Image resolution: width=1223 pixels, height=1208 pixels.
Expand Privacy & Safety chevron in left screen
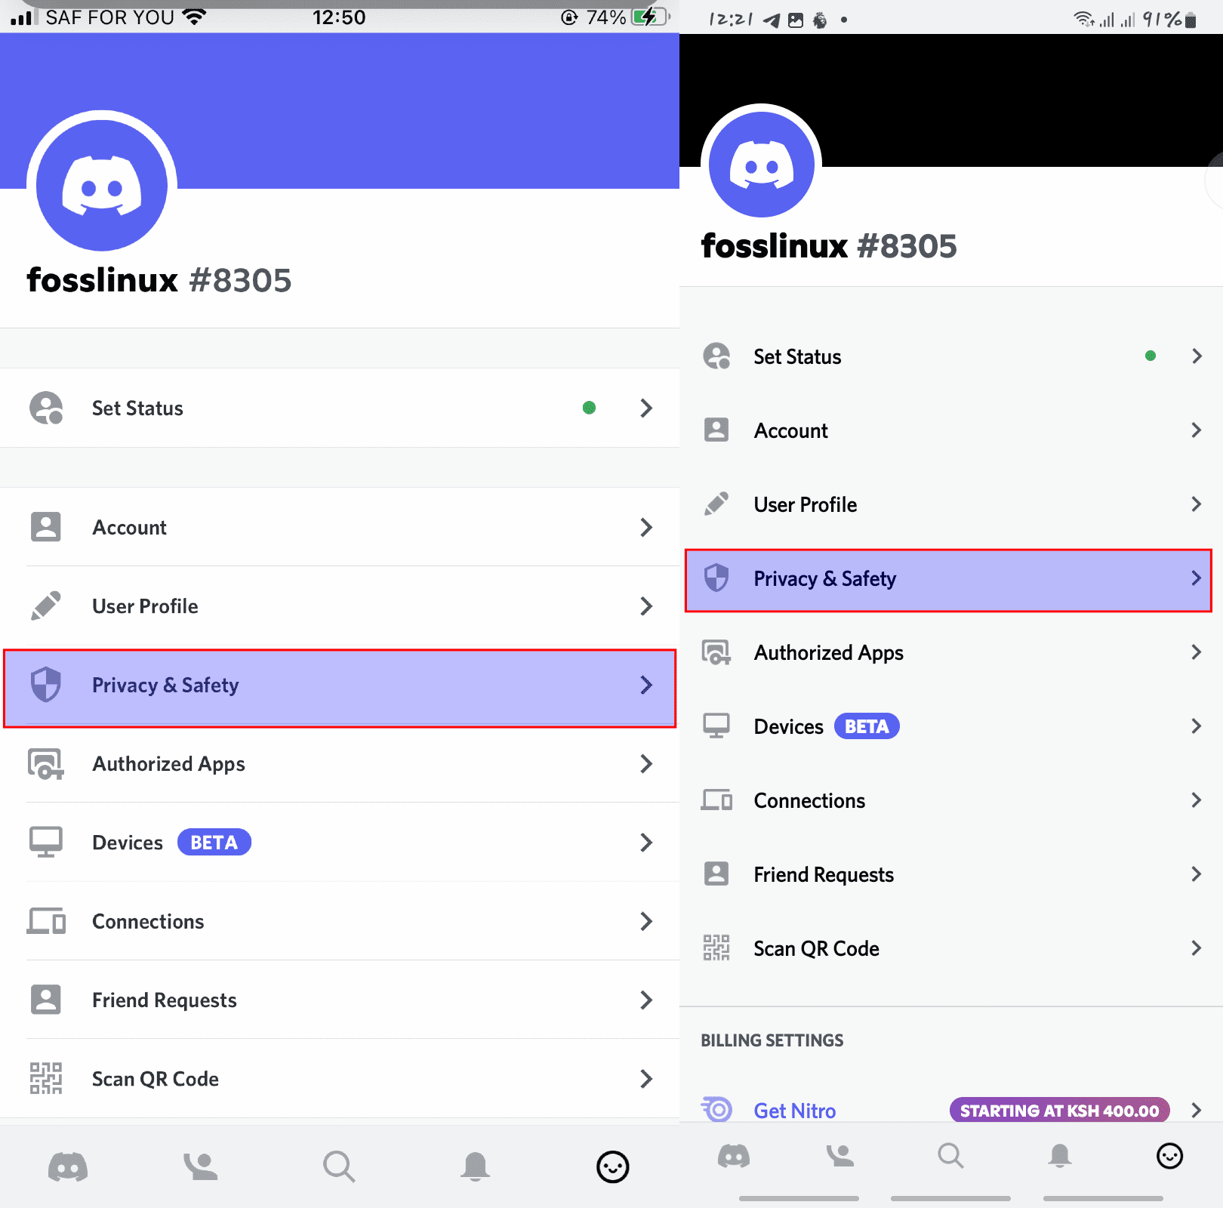[646, 685]
